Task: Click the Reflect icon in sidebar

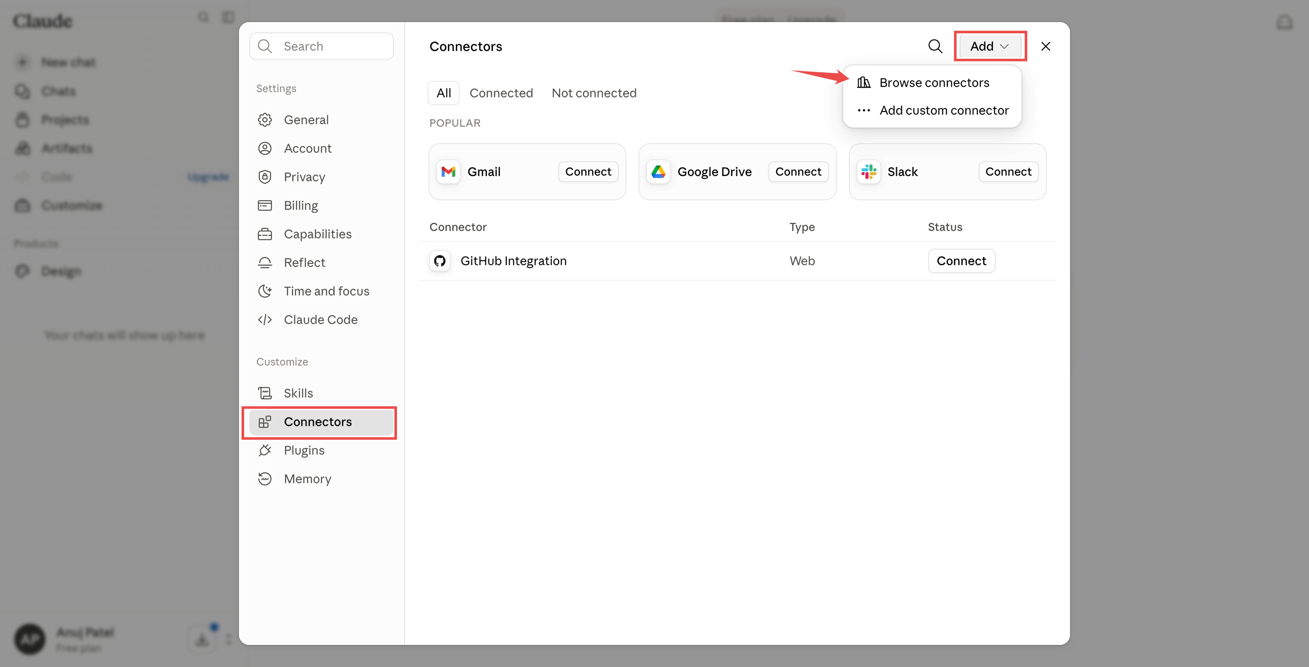Action: (x=265, y=263)
